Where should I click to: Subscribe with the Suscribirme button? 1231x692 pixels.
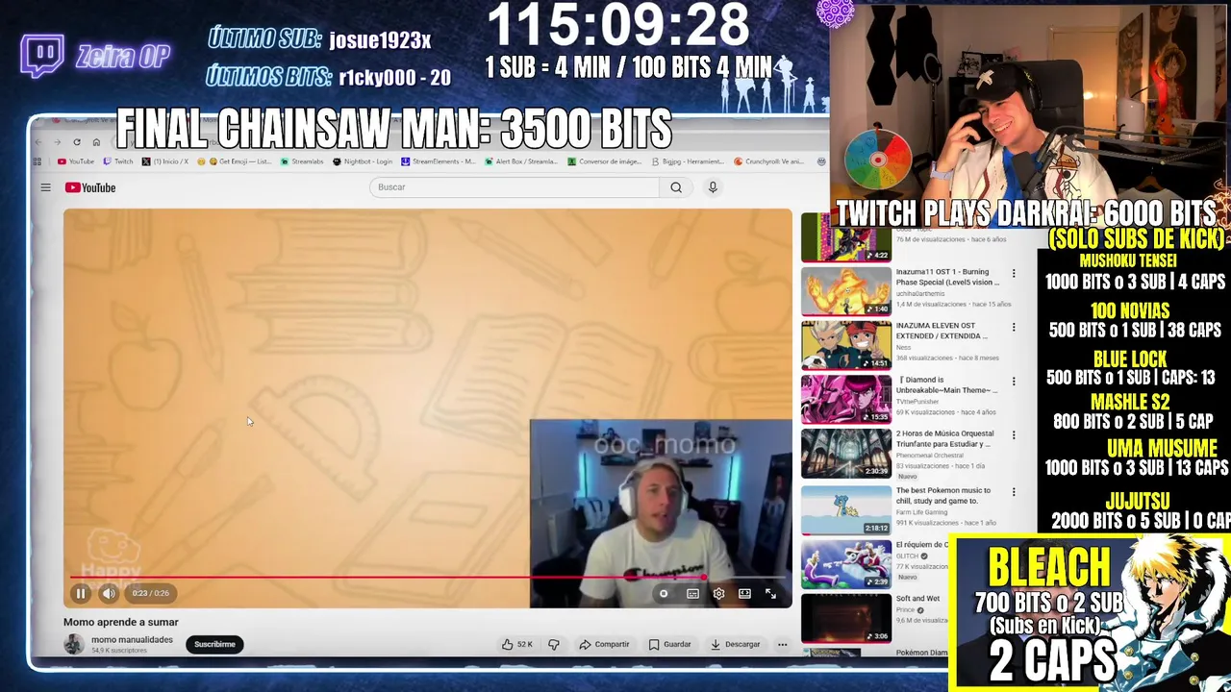tap(214, 644)
